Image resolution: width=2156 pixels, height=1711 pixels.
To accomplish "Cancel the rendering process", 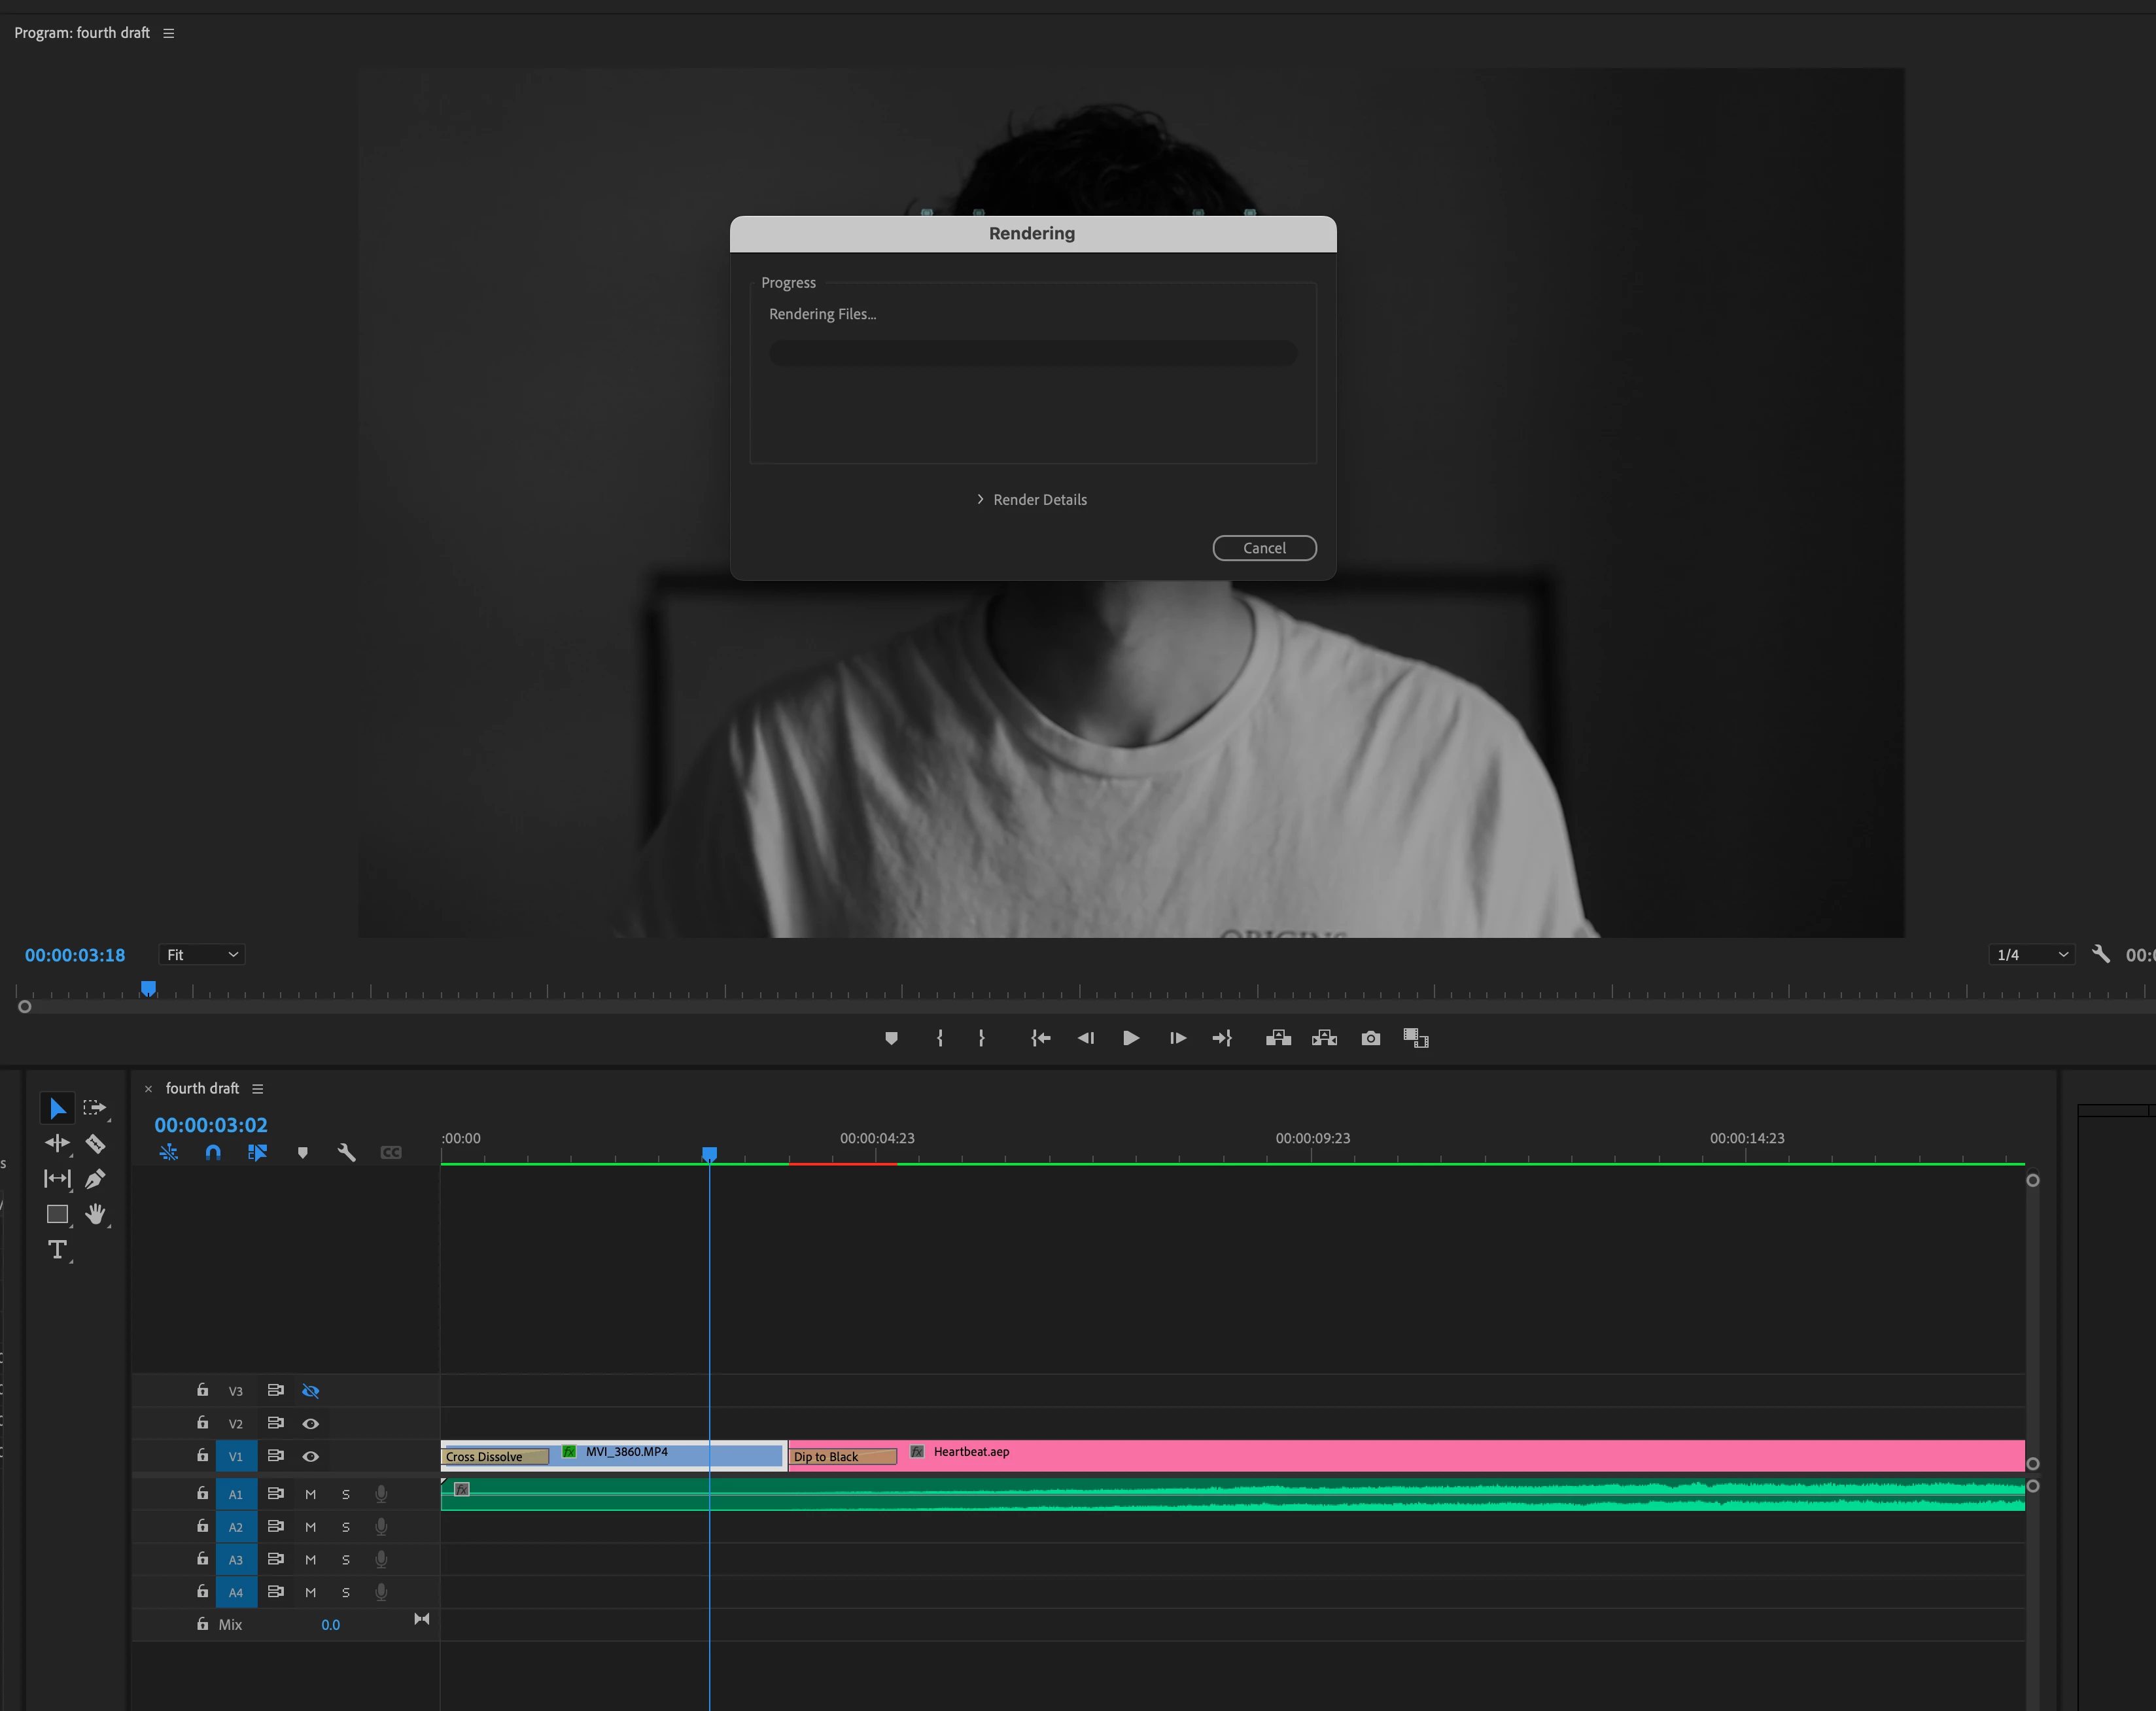I will tap(1264, 548).
